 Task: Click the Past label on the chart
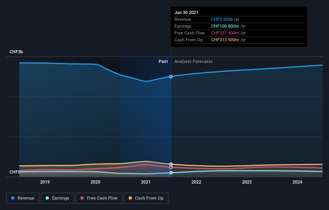(163, 61)
